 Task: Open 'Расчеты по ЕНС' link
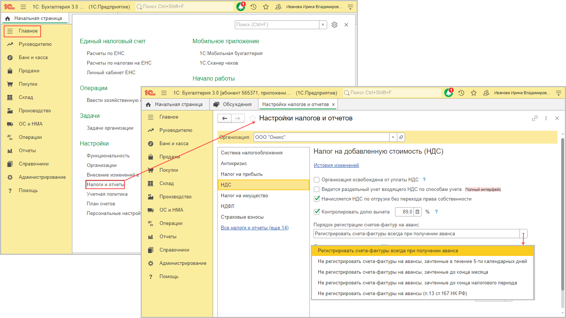click(106, 54)
